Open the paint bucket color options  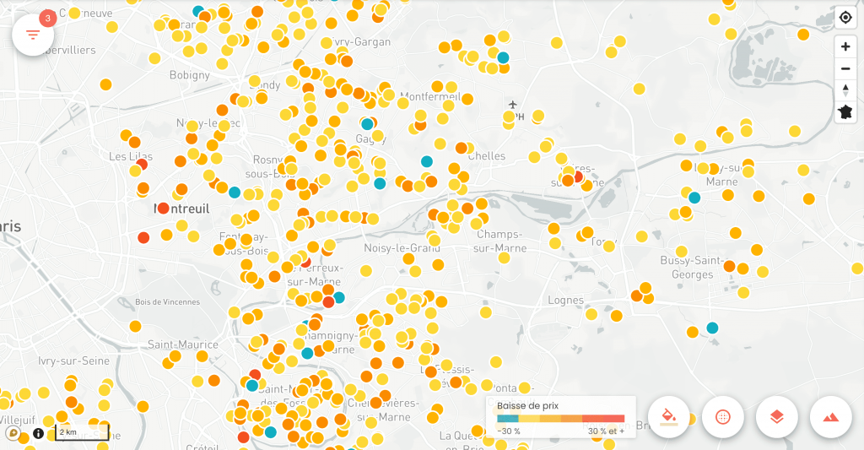669,416
